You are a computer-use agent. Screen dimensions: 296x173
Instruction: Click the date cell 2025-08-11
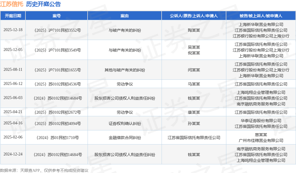point(13,70)
